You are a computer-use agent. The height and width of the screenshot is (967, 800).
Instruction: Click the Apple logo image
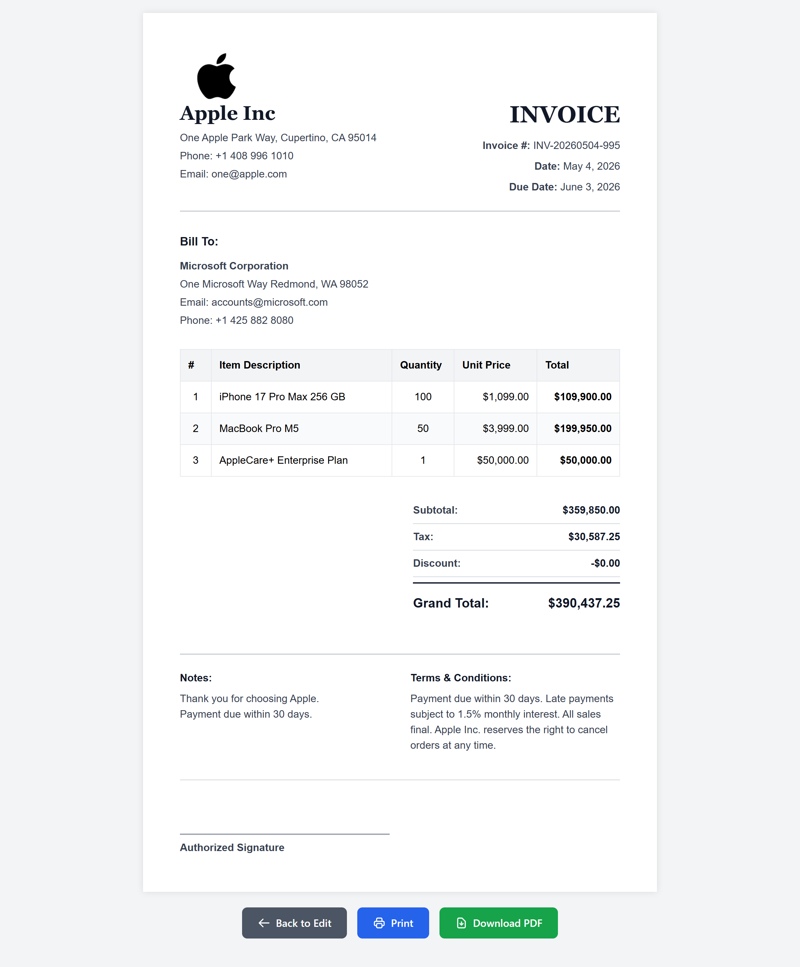coord(216,76)
